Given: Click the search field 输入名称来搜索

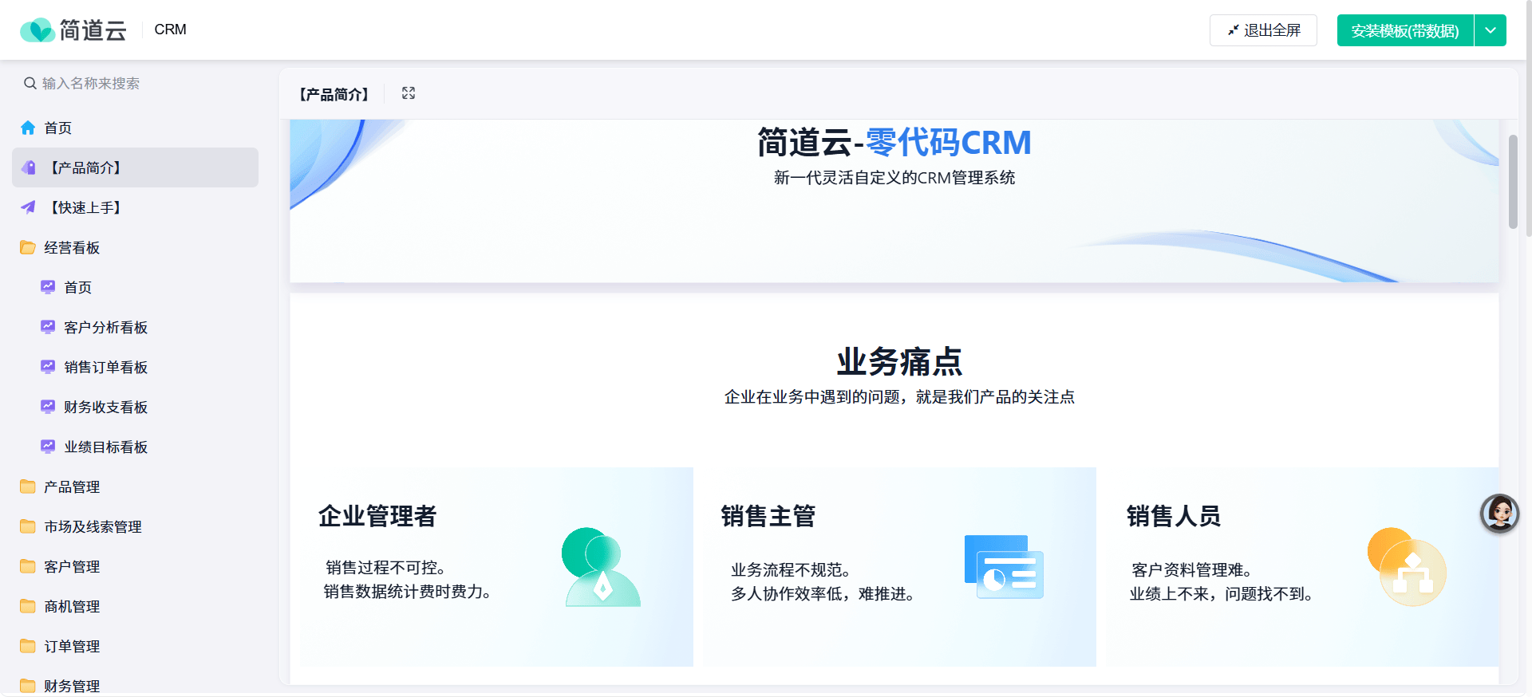Looking at the screenshot, I should (x=135, y=83).
